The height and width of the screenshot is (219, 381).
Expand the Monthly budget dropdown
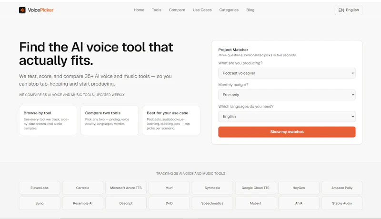tap(287, 95)
